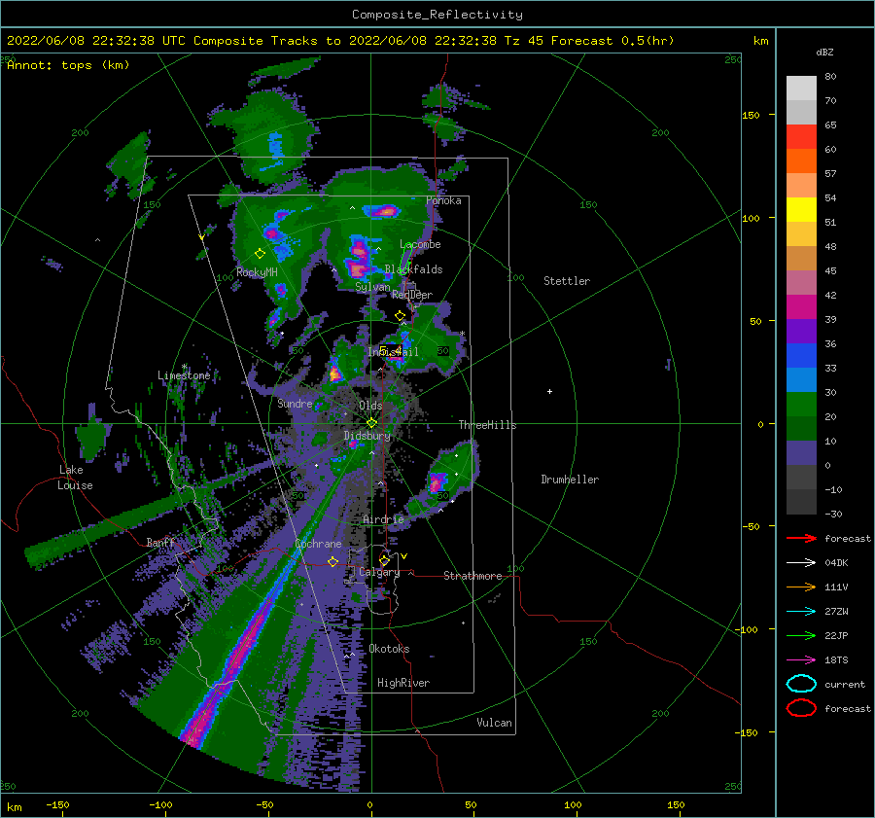This screenshot has width=875, height=818.
Task: Select the white 04DK arrow legend icon
Action: pos(801,563)
